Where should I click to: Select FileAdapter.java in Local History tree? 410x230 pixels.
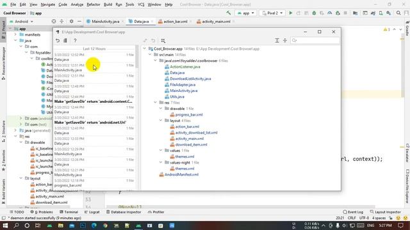point(183,85)
